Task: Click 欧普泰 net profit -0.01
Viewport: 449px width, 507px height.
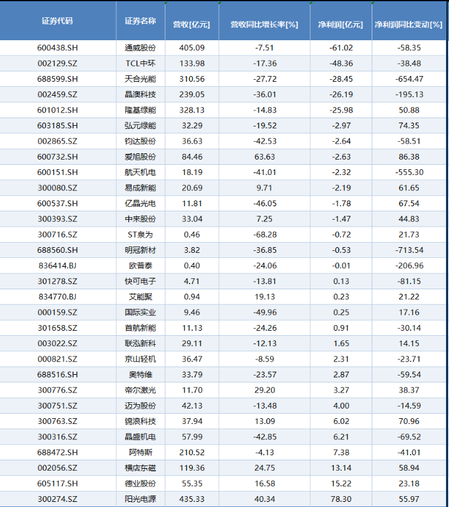Action: coord(341,266)
